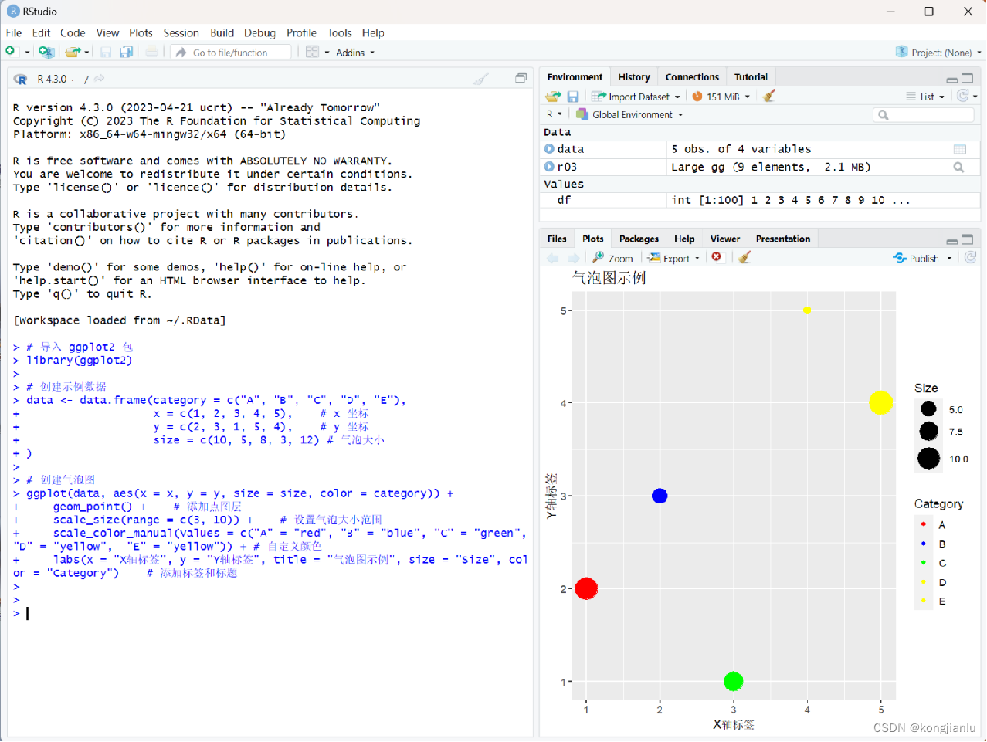Open the recent files dropdown arrow
This screenshot has height=742, width=987.
[86, 53]
